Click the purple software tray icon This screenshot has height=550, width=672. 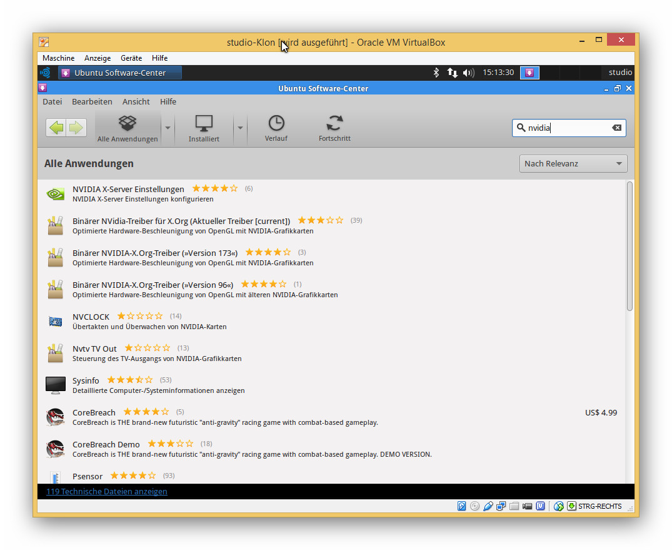529,73
